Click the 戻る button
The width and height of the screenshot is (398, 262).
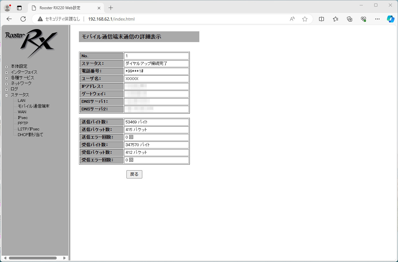pyautogui.click(x=134, y=174)
